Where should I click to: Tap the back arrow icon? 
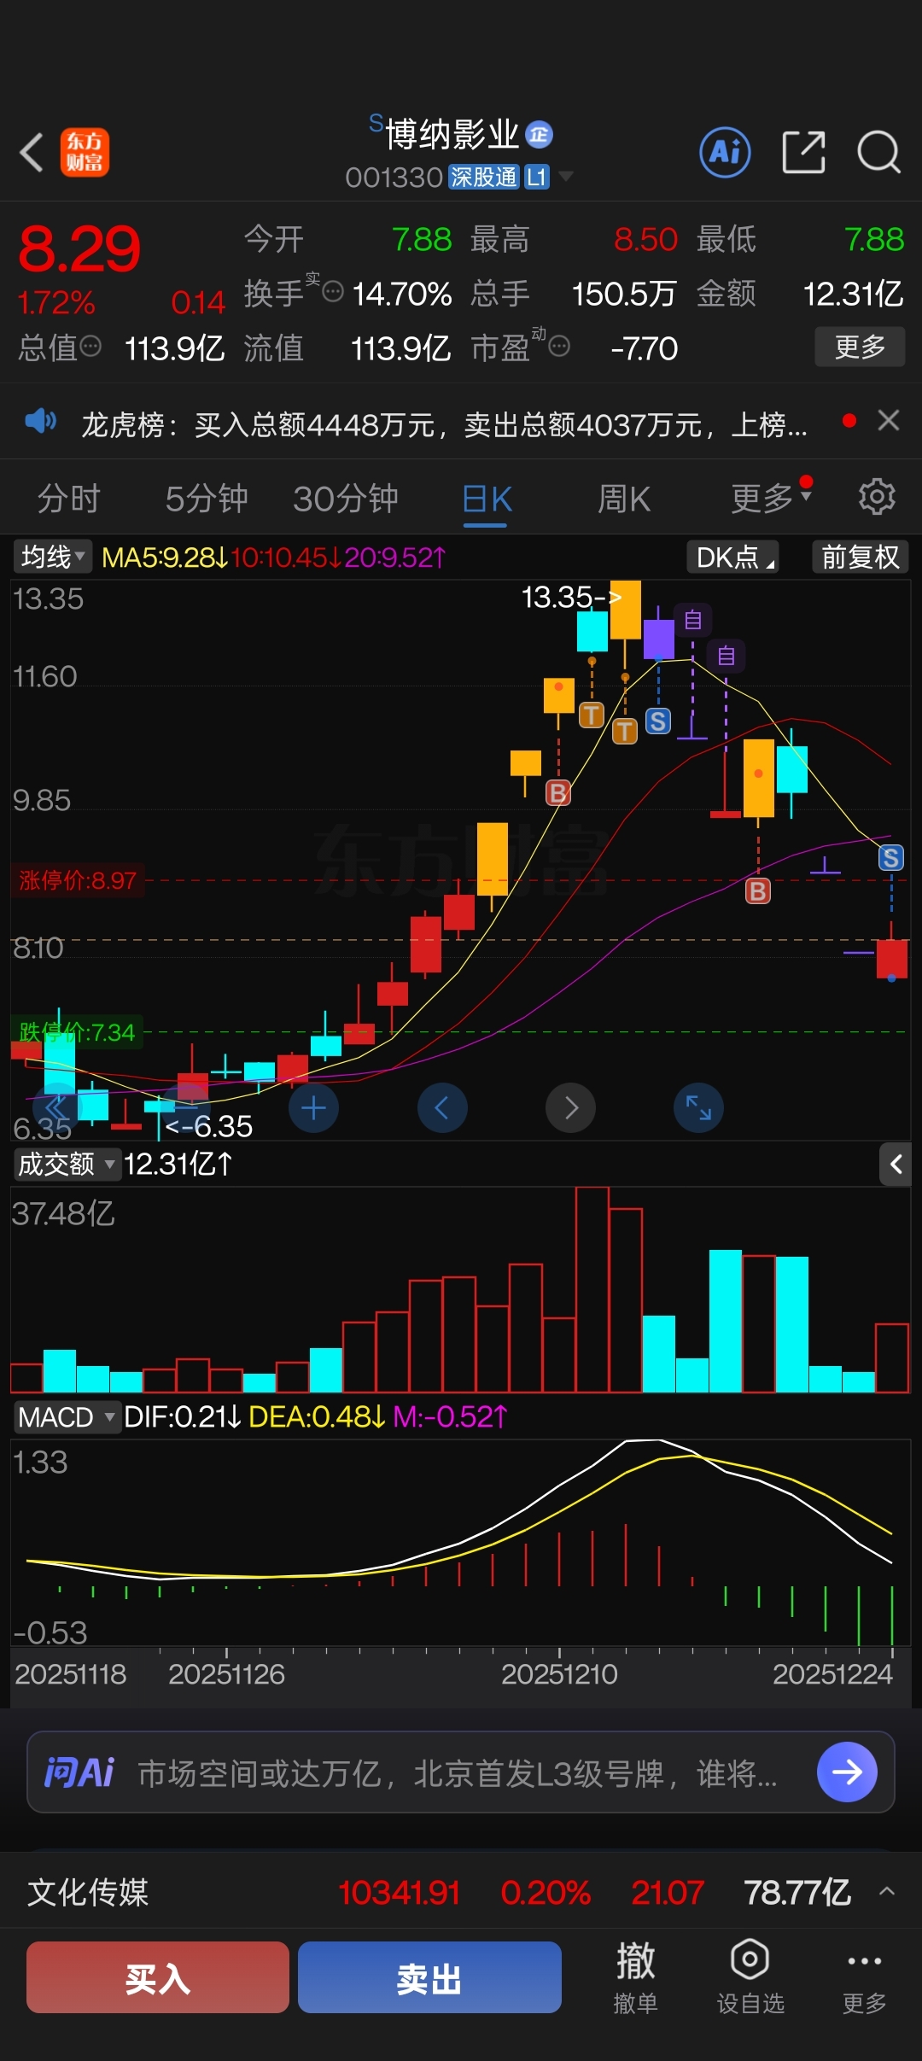(32, 153)
